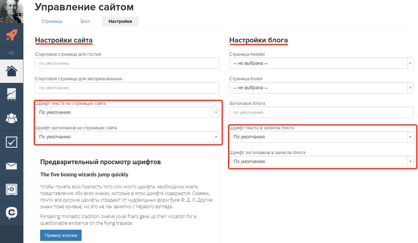Viewport: 418px width, 243px height.
Task: Open the checkmark tasks icon in sidebar
Action: [11, 142]
